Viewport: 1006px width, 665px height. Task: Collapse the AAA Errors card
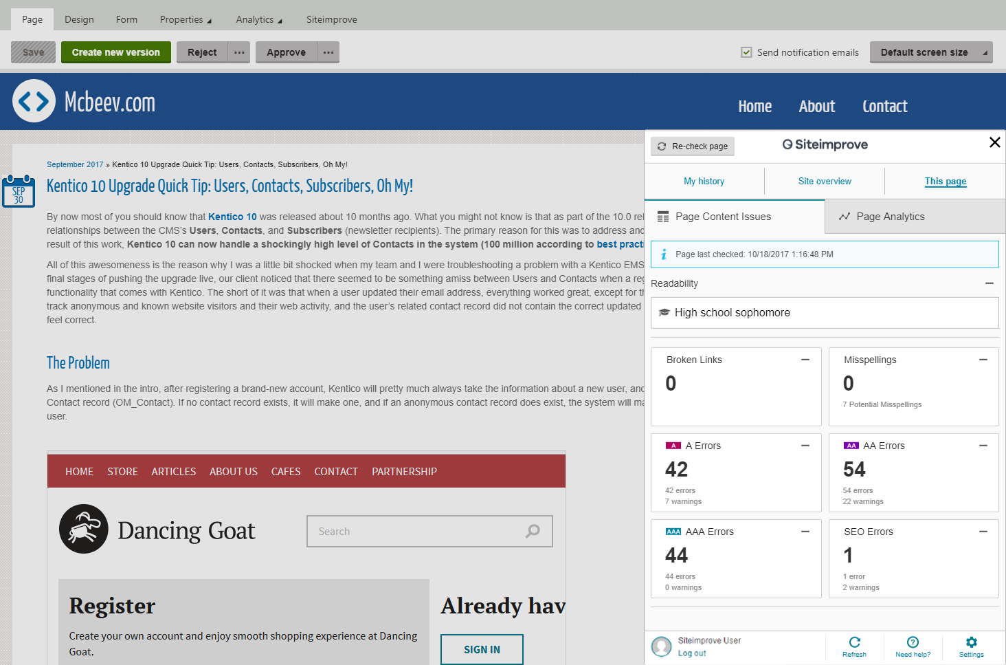[805, 532]
